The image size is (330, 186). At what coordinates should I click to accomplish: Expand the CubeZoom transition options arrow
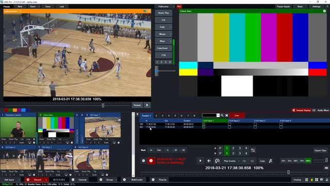click(171, 48)
